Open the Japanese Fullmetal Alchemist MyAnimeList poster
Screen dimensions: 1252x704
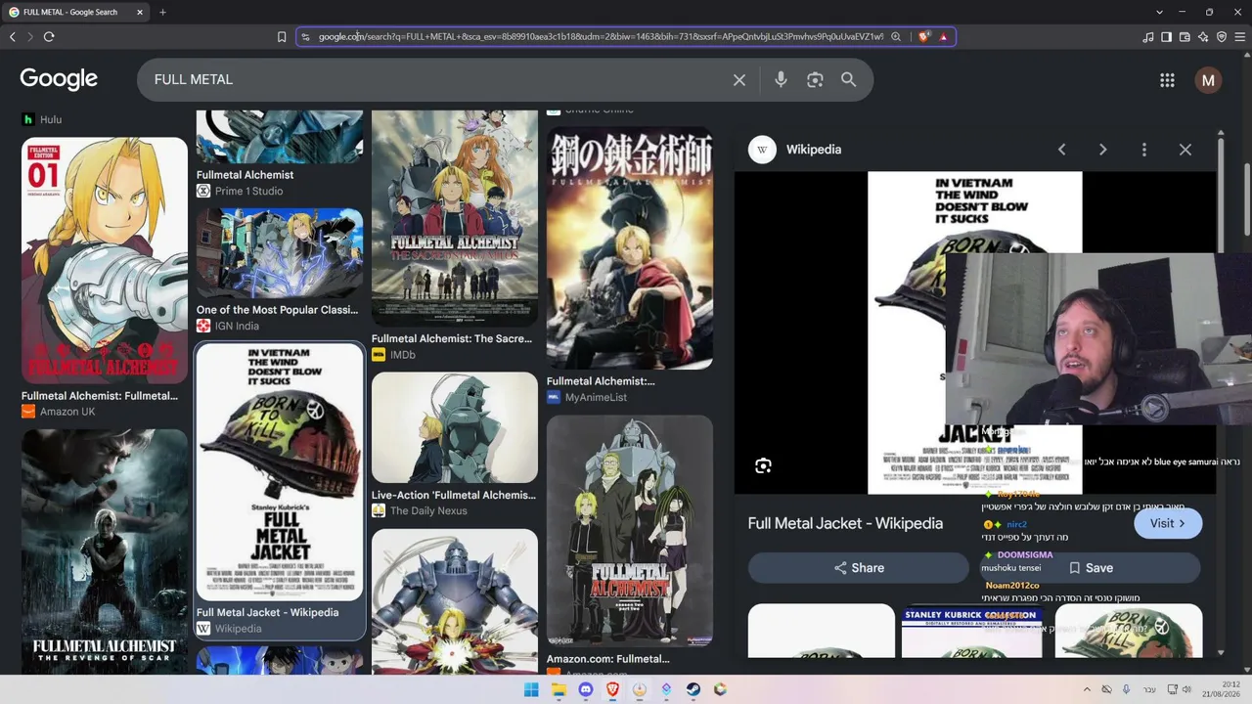(x=630, y=247)
